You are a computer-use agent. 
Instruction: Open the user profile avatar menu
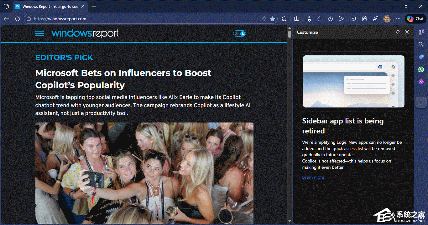click(x=387, y=19)
